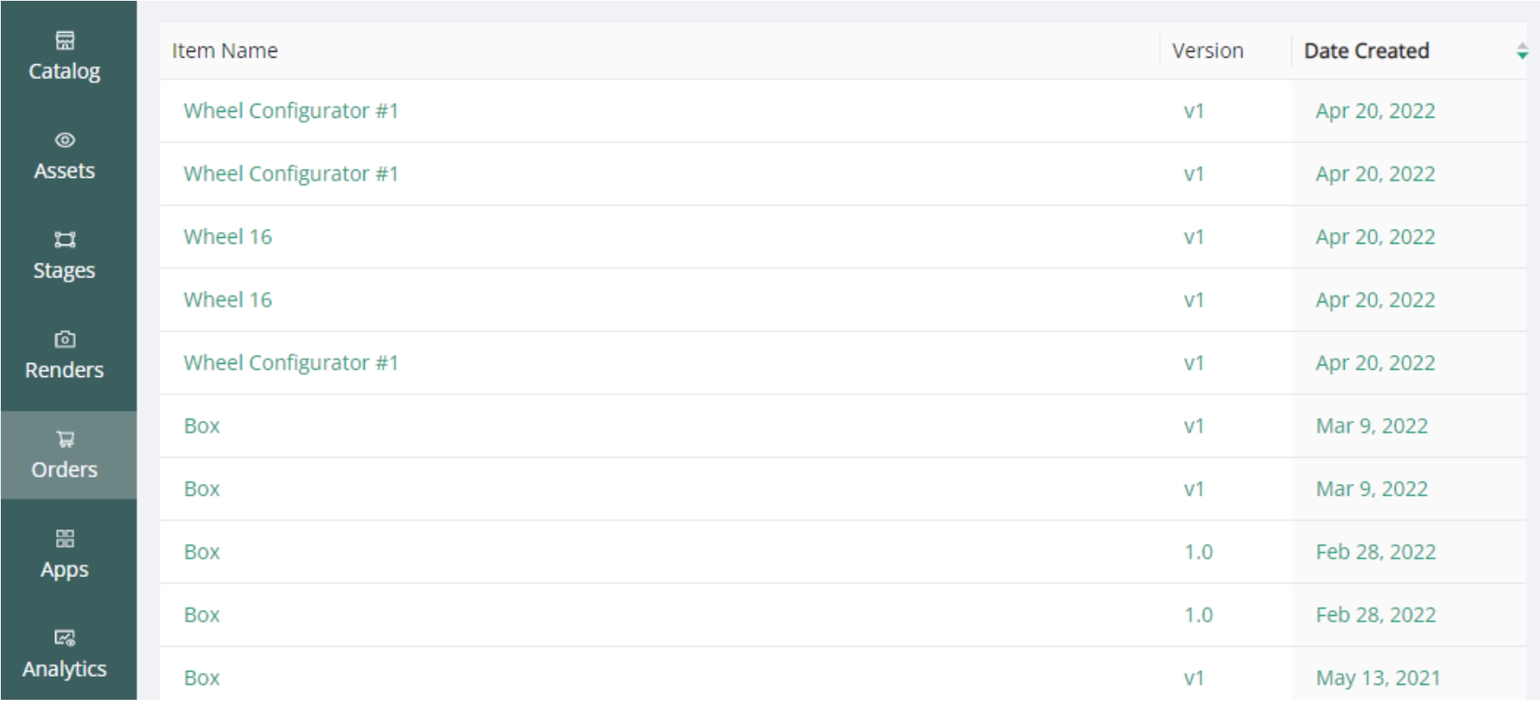Click the first Apr 20, 2022 date cell
The height and width of the screenshot is (708, 1540).
(x=1375, y=111)
